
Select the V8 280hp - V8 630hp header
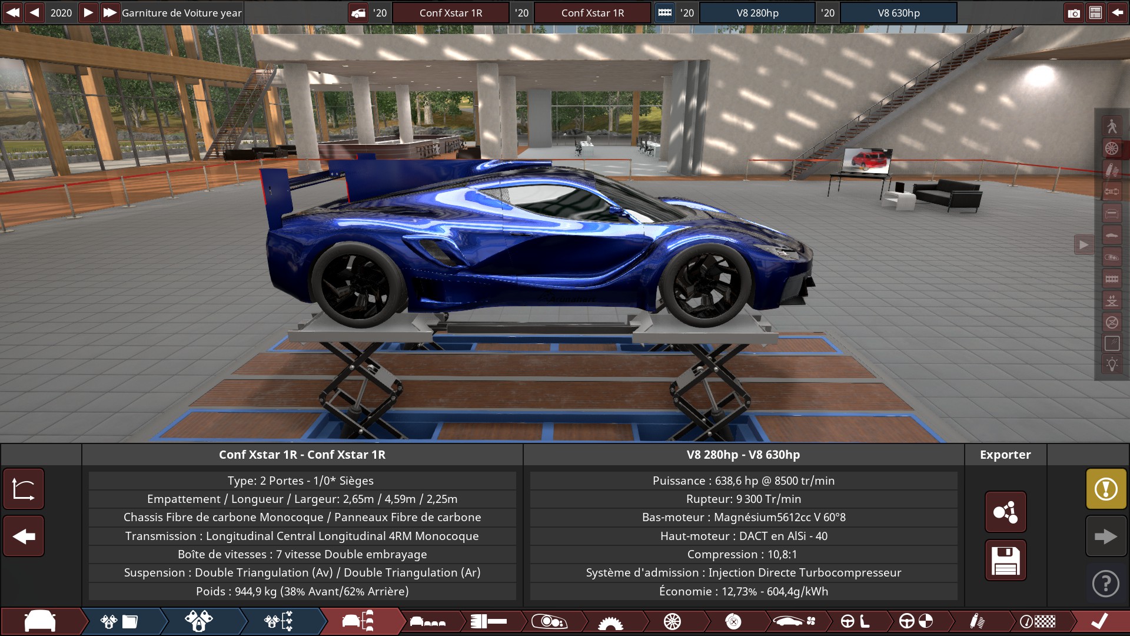click(743, 455)
